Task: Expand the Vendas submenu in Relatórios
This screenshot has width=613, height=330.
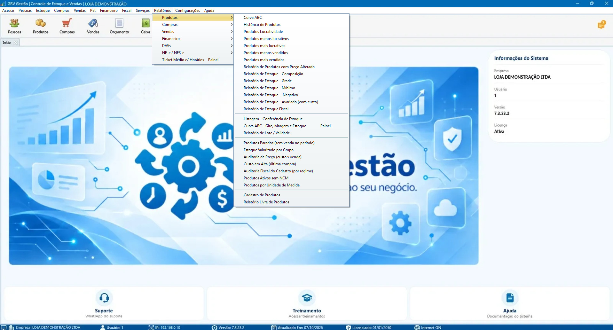Action: (x=193, y=32)
